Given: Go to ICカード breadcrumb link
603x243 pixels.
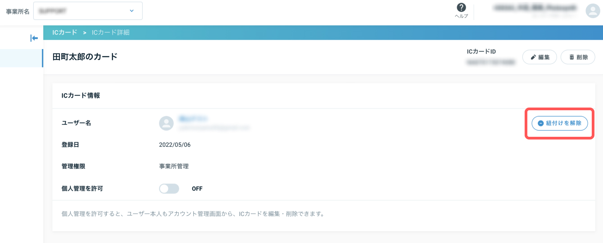Looking at the screenshot, I should (64, 32).
